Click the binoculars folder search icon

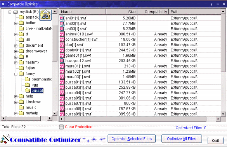[45, 15]
